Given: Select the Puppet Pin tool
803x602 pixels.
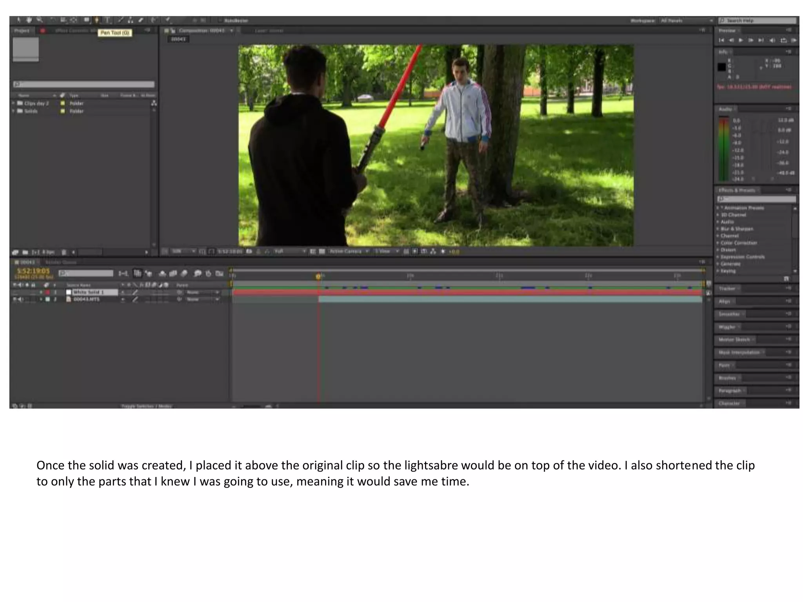Looking at the screenshot, I should click(168, 20).
